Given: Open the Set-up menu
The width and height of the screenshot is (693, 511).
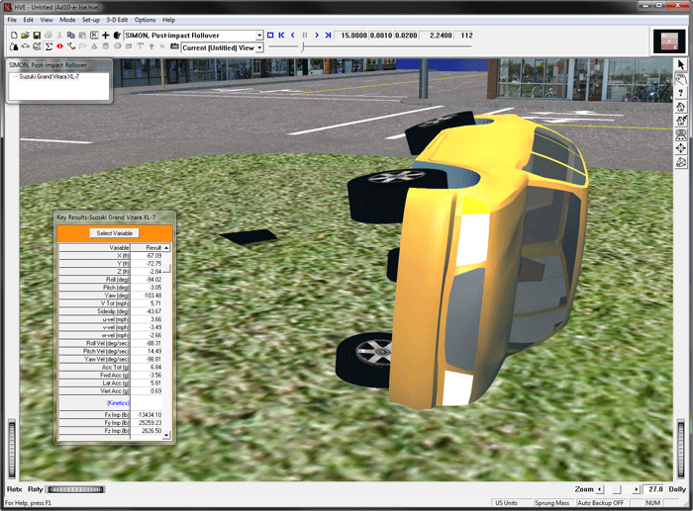Looking at the screenshot, I should 90,20.
